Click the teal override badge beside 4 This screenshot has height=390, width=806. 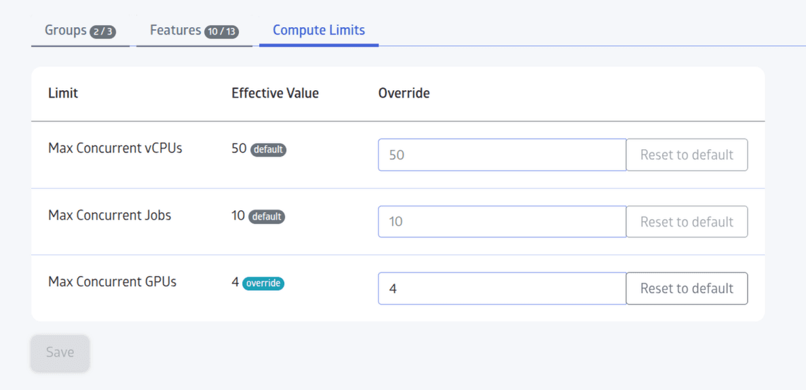click(263, 283)
